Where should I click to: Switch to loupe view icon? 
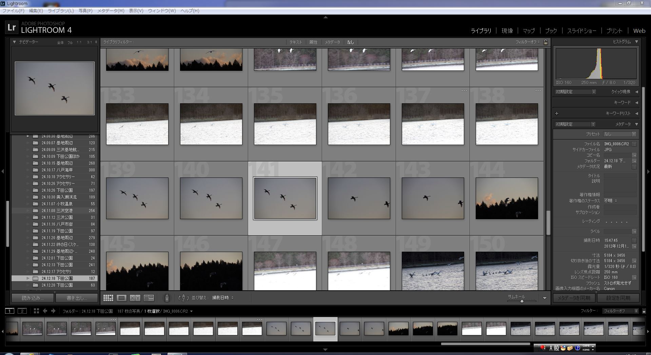121,298
